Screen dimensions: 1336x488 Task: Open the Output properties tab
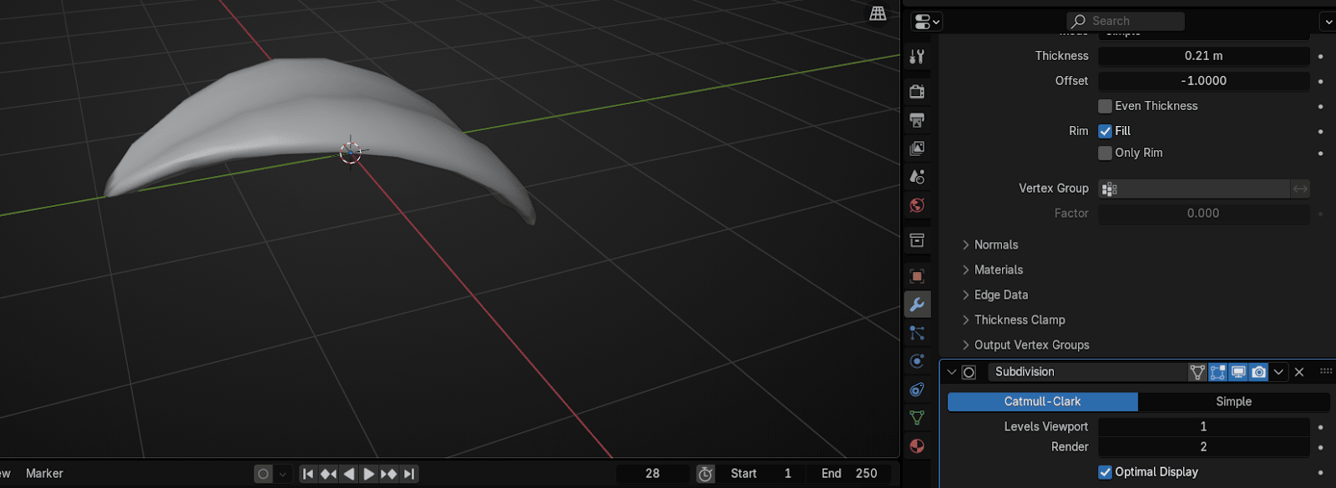coord(917,120)
